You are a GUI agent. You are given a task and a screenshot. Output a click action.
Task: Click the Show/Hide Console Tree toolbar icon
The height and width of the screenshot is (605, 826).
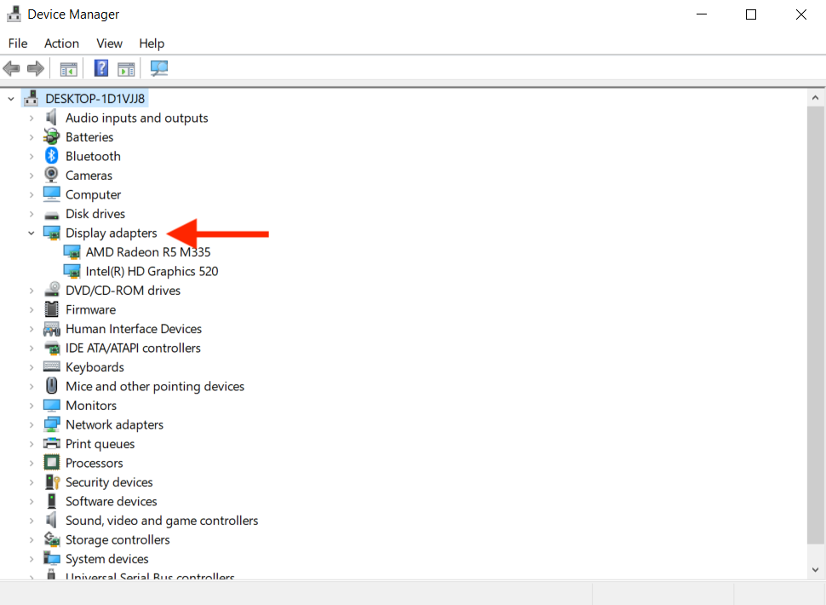[x=68, y=68]
